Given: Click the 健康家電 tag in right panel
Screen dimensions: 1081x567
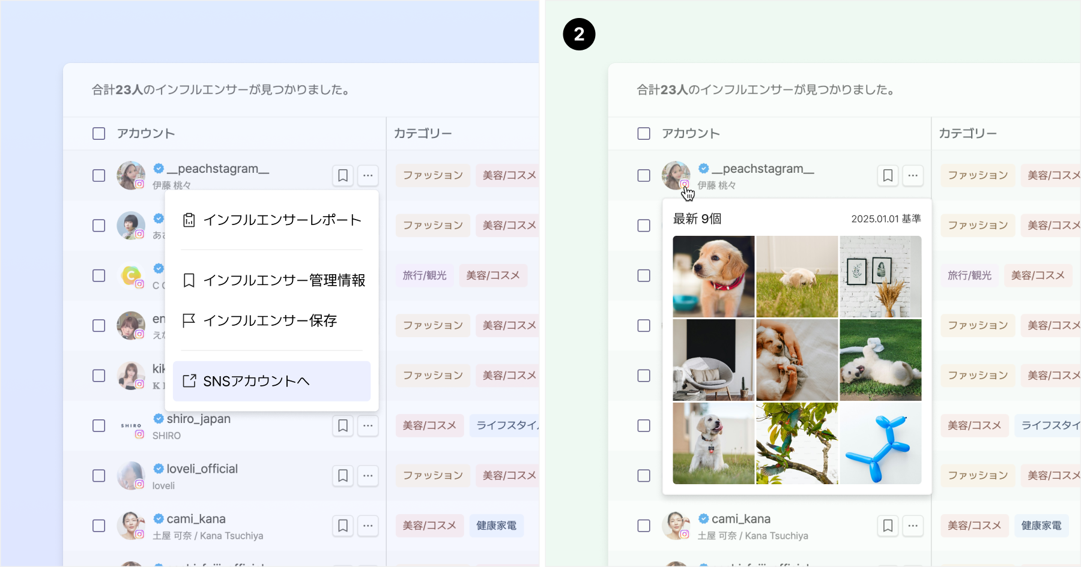Looking at the screenshot, I should (1041, 526).
